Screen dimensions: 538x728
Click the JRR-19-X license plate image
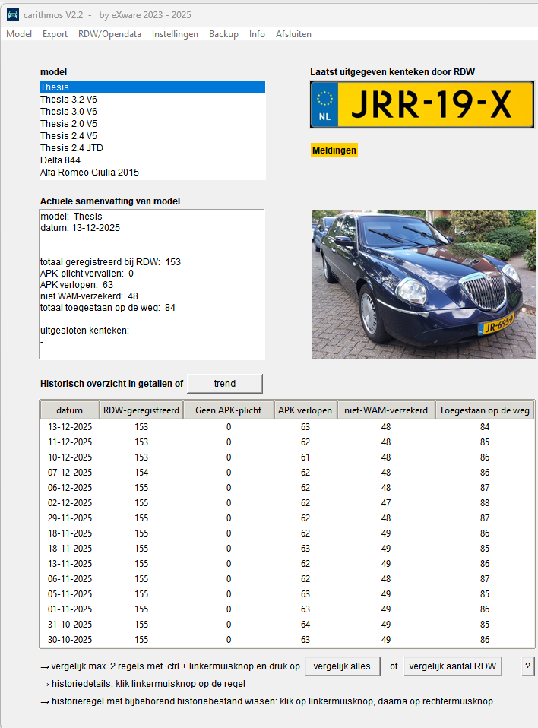click(x=422, y=105)
